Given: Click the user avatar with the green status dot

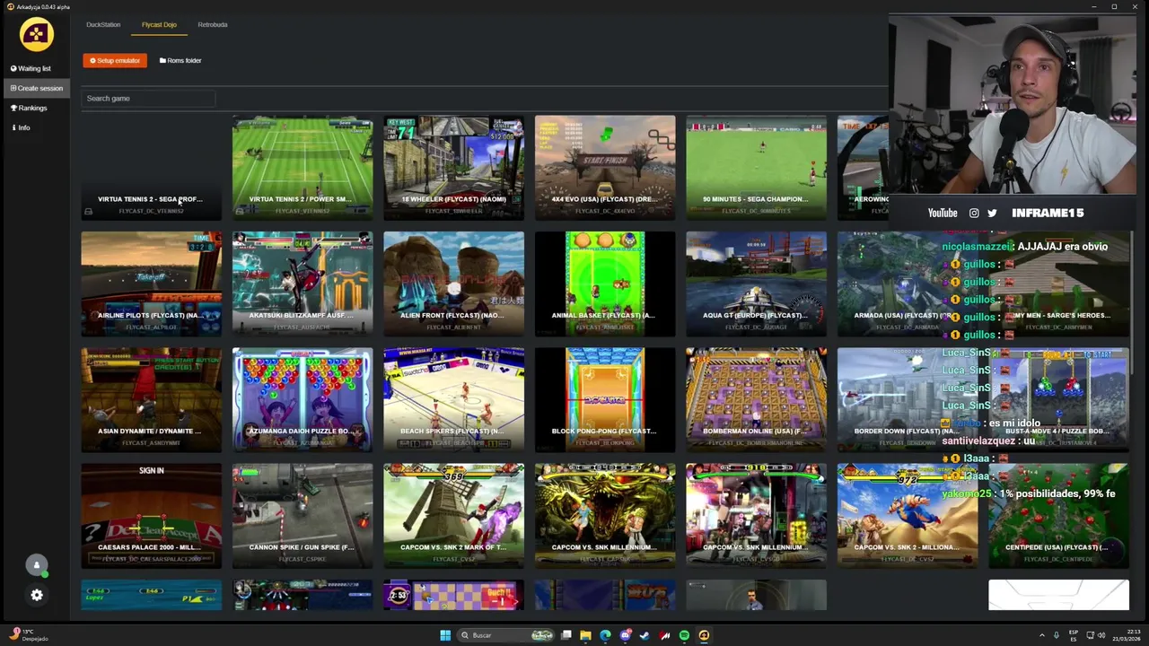Looking at the screenshot, I should pyautogui.click(x=37, y=565).
